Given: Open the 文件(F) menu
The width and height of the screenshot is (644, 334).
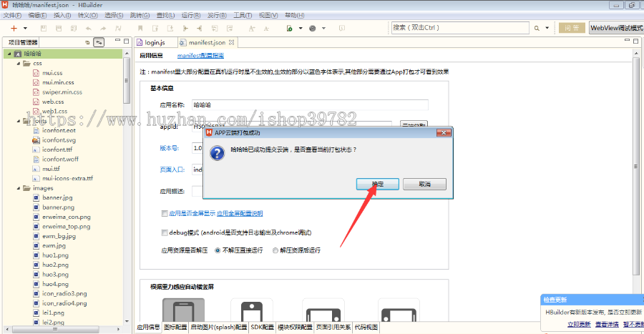Looking at the screenshot, I should click(12, 15).
